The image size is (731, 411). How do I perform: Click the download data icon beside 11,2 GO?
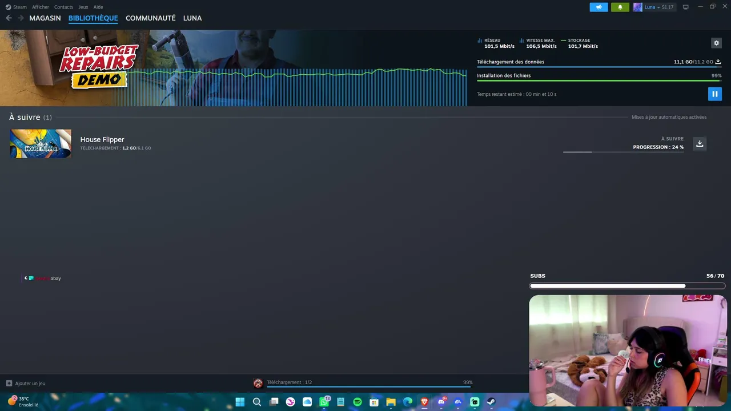[x=718, y=62]
